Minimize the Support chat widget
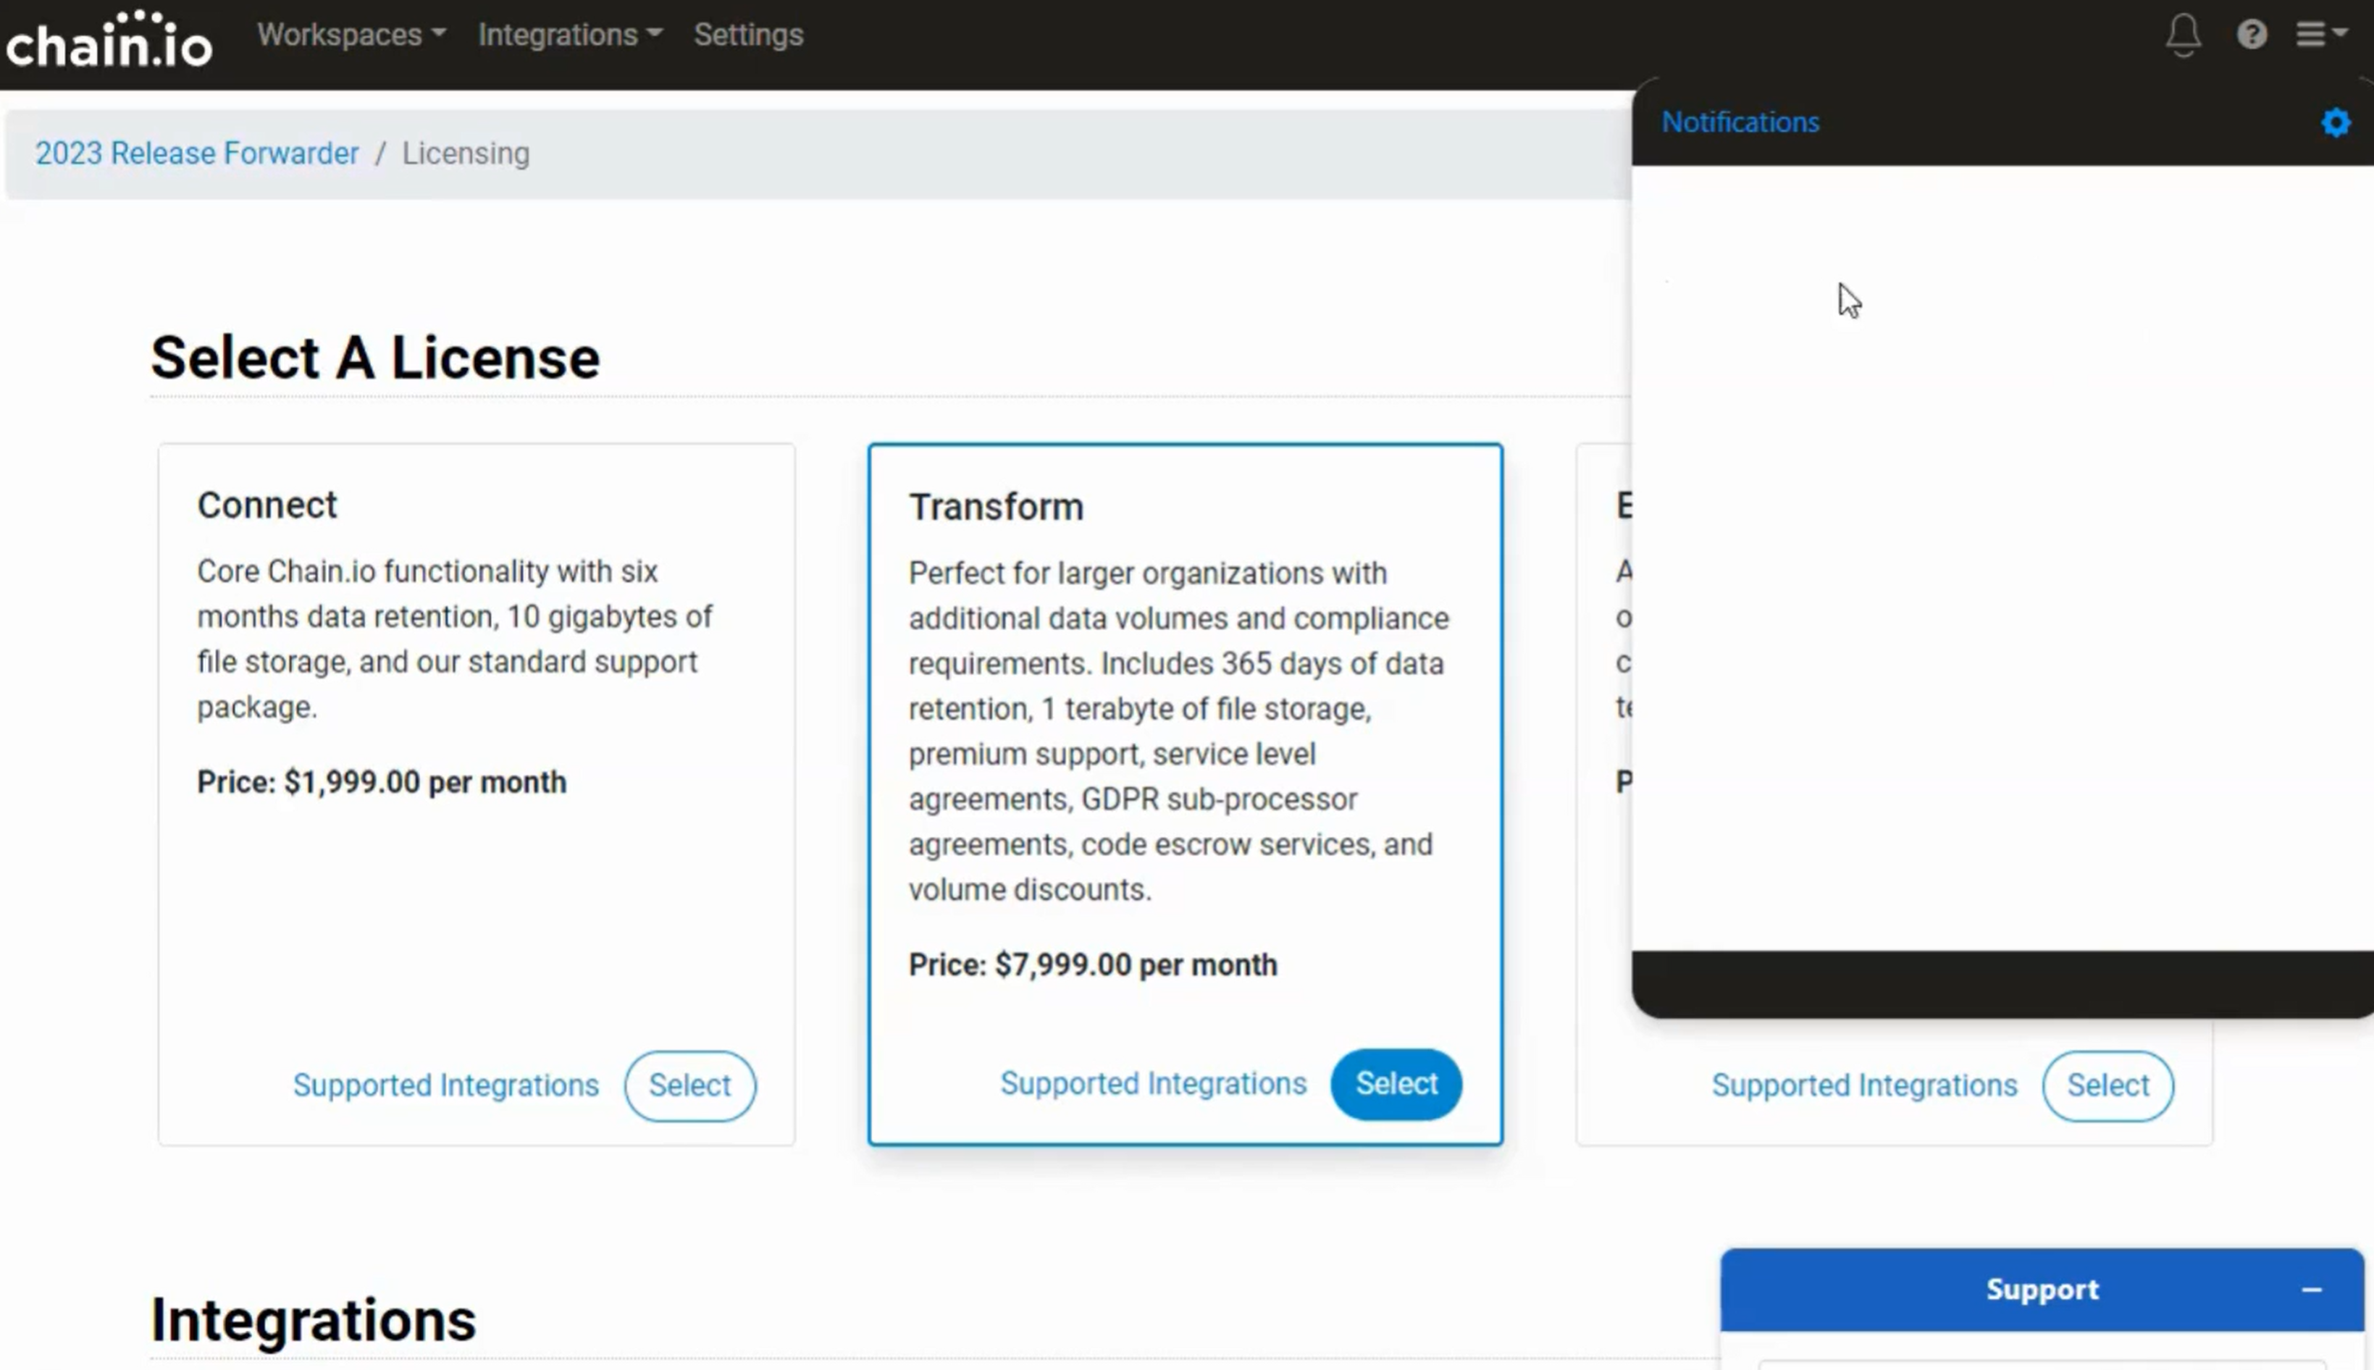2374x1370 pixels. click(x=2312, y=1290)
